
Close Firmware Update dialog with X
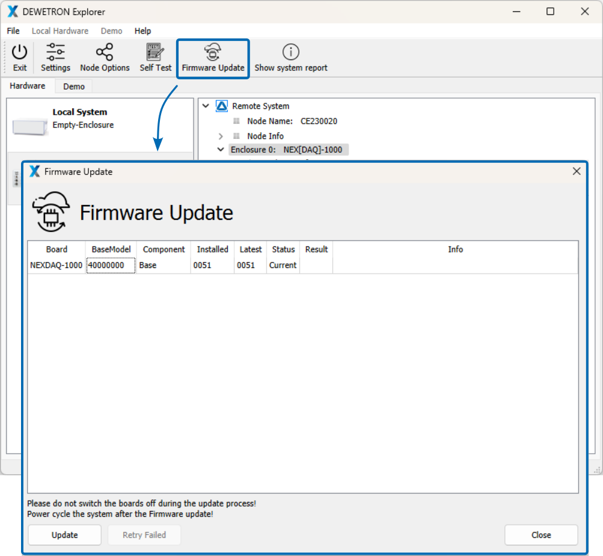(x=576, y=171)
